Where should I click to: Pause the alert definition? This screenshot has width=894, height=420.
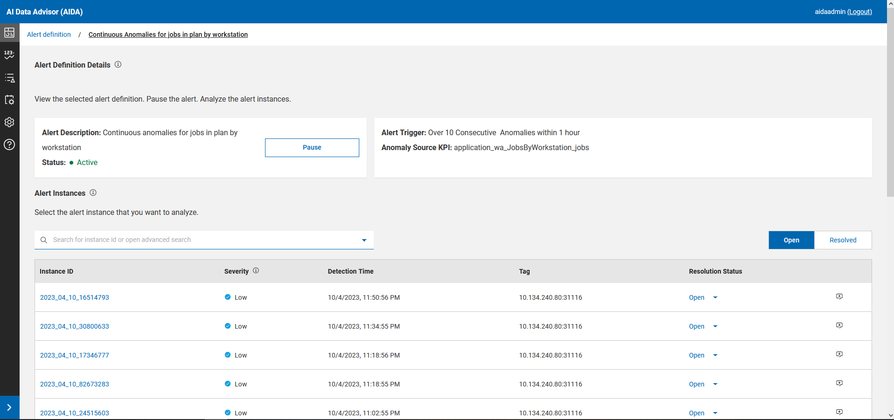[x=312, y=148]
